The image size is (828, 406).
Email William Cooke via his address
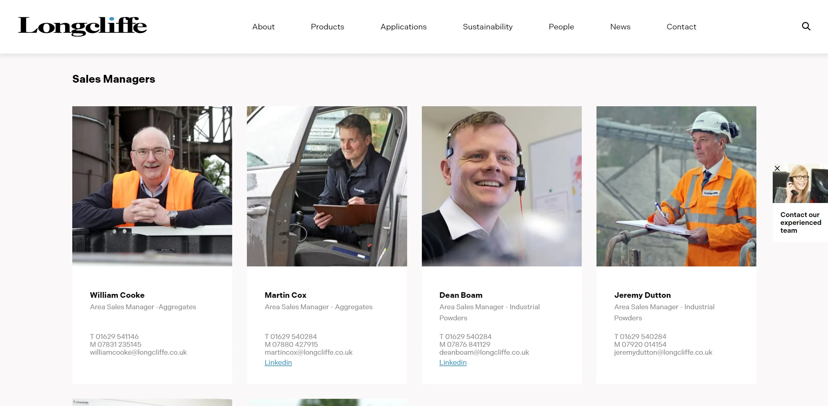point(138,352)
